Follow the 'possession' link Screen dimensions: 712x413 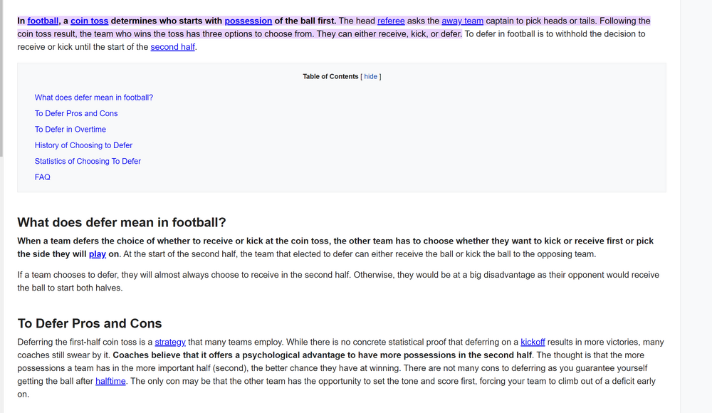click(248, 21)
